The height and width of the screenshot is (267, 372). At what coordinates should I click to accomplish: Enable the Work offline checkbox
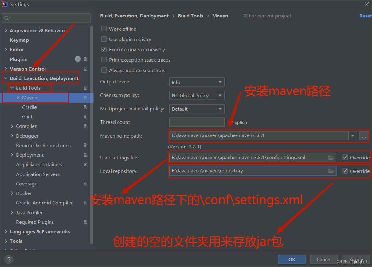(104, 29)
